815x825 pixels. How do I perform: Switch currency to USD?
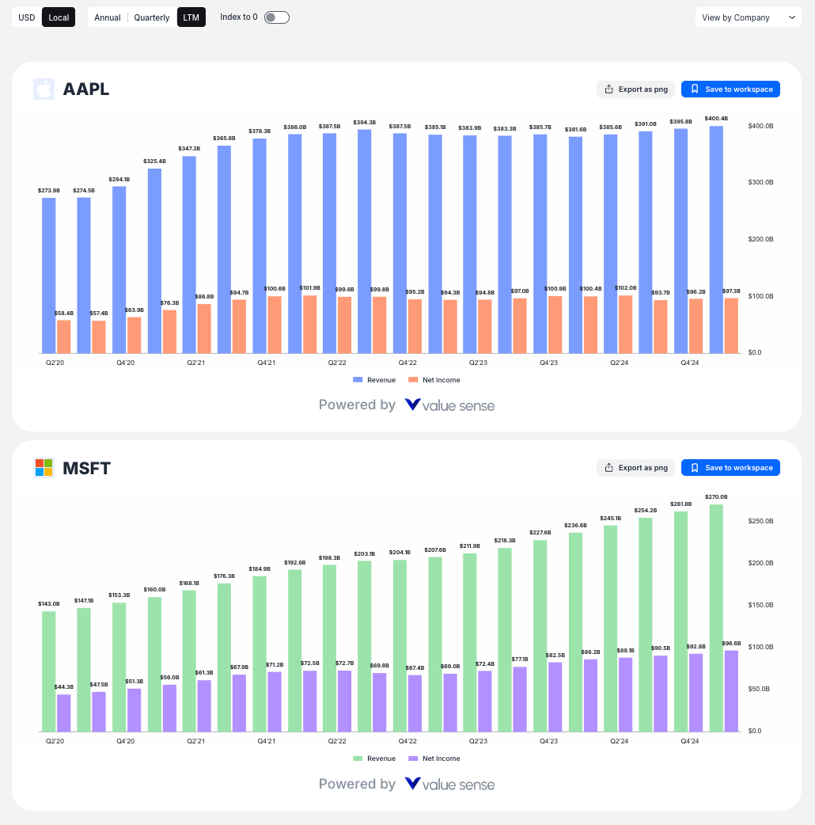coord(26,17)
